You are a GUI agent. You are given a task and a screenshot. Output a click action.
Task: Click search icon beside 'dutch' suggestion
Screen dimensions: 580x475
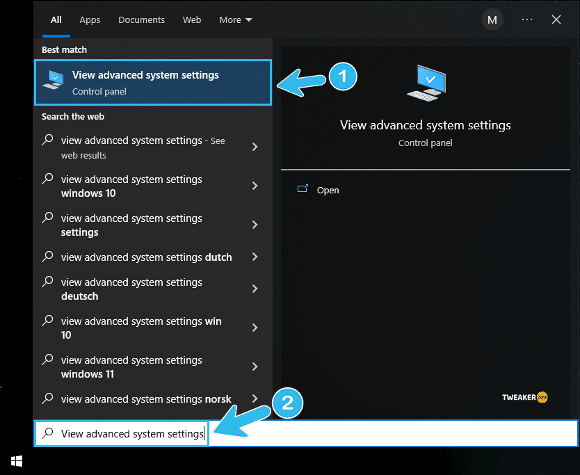pyautogui.click(x=48, y=257)
